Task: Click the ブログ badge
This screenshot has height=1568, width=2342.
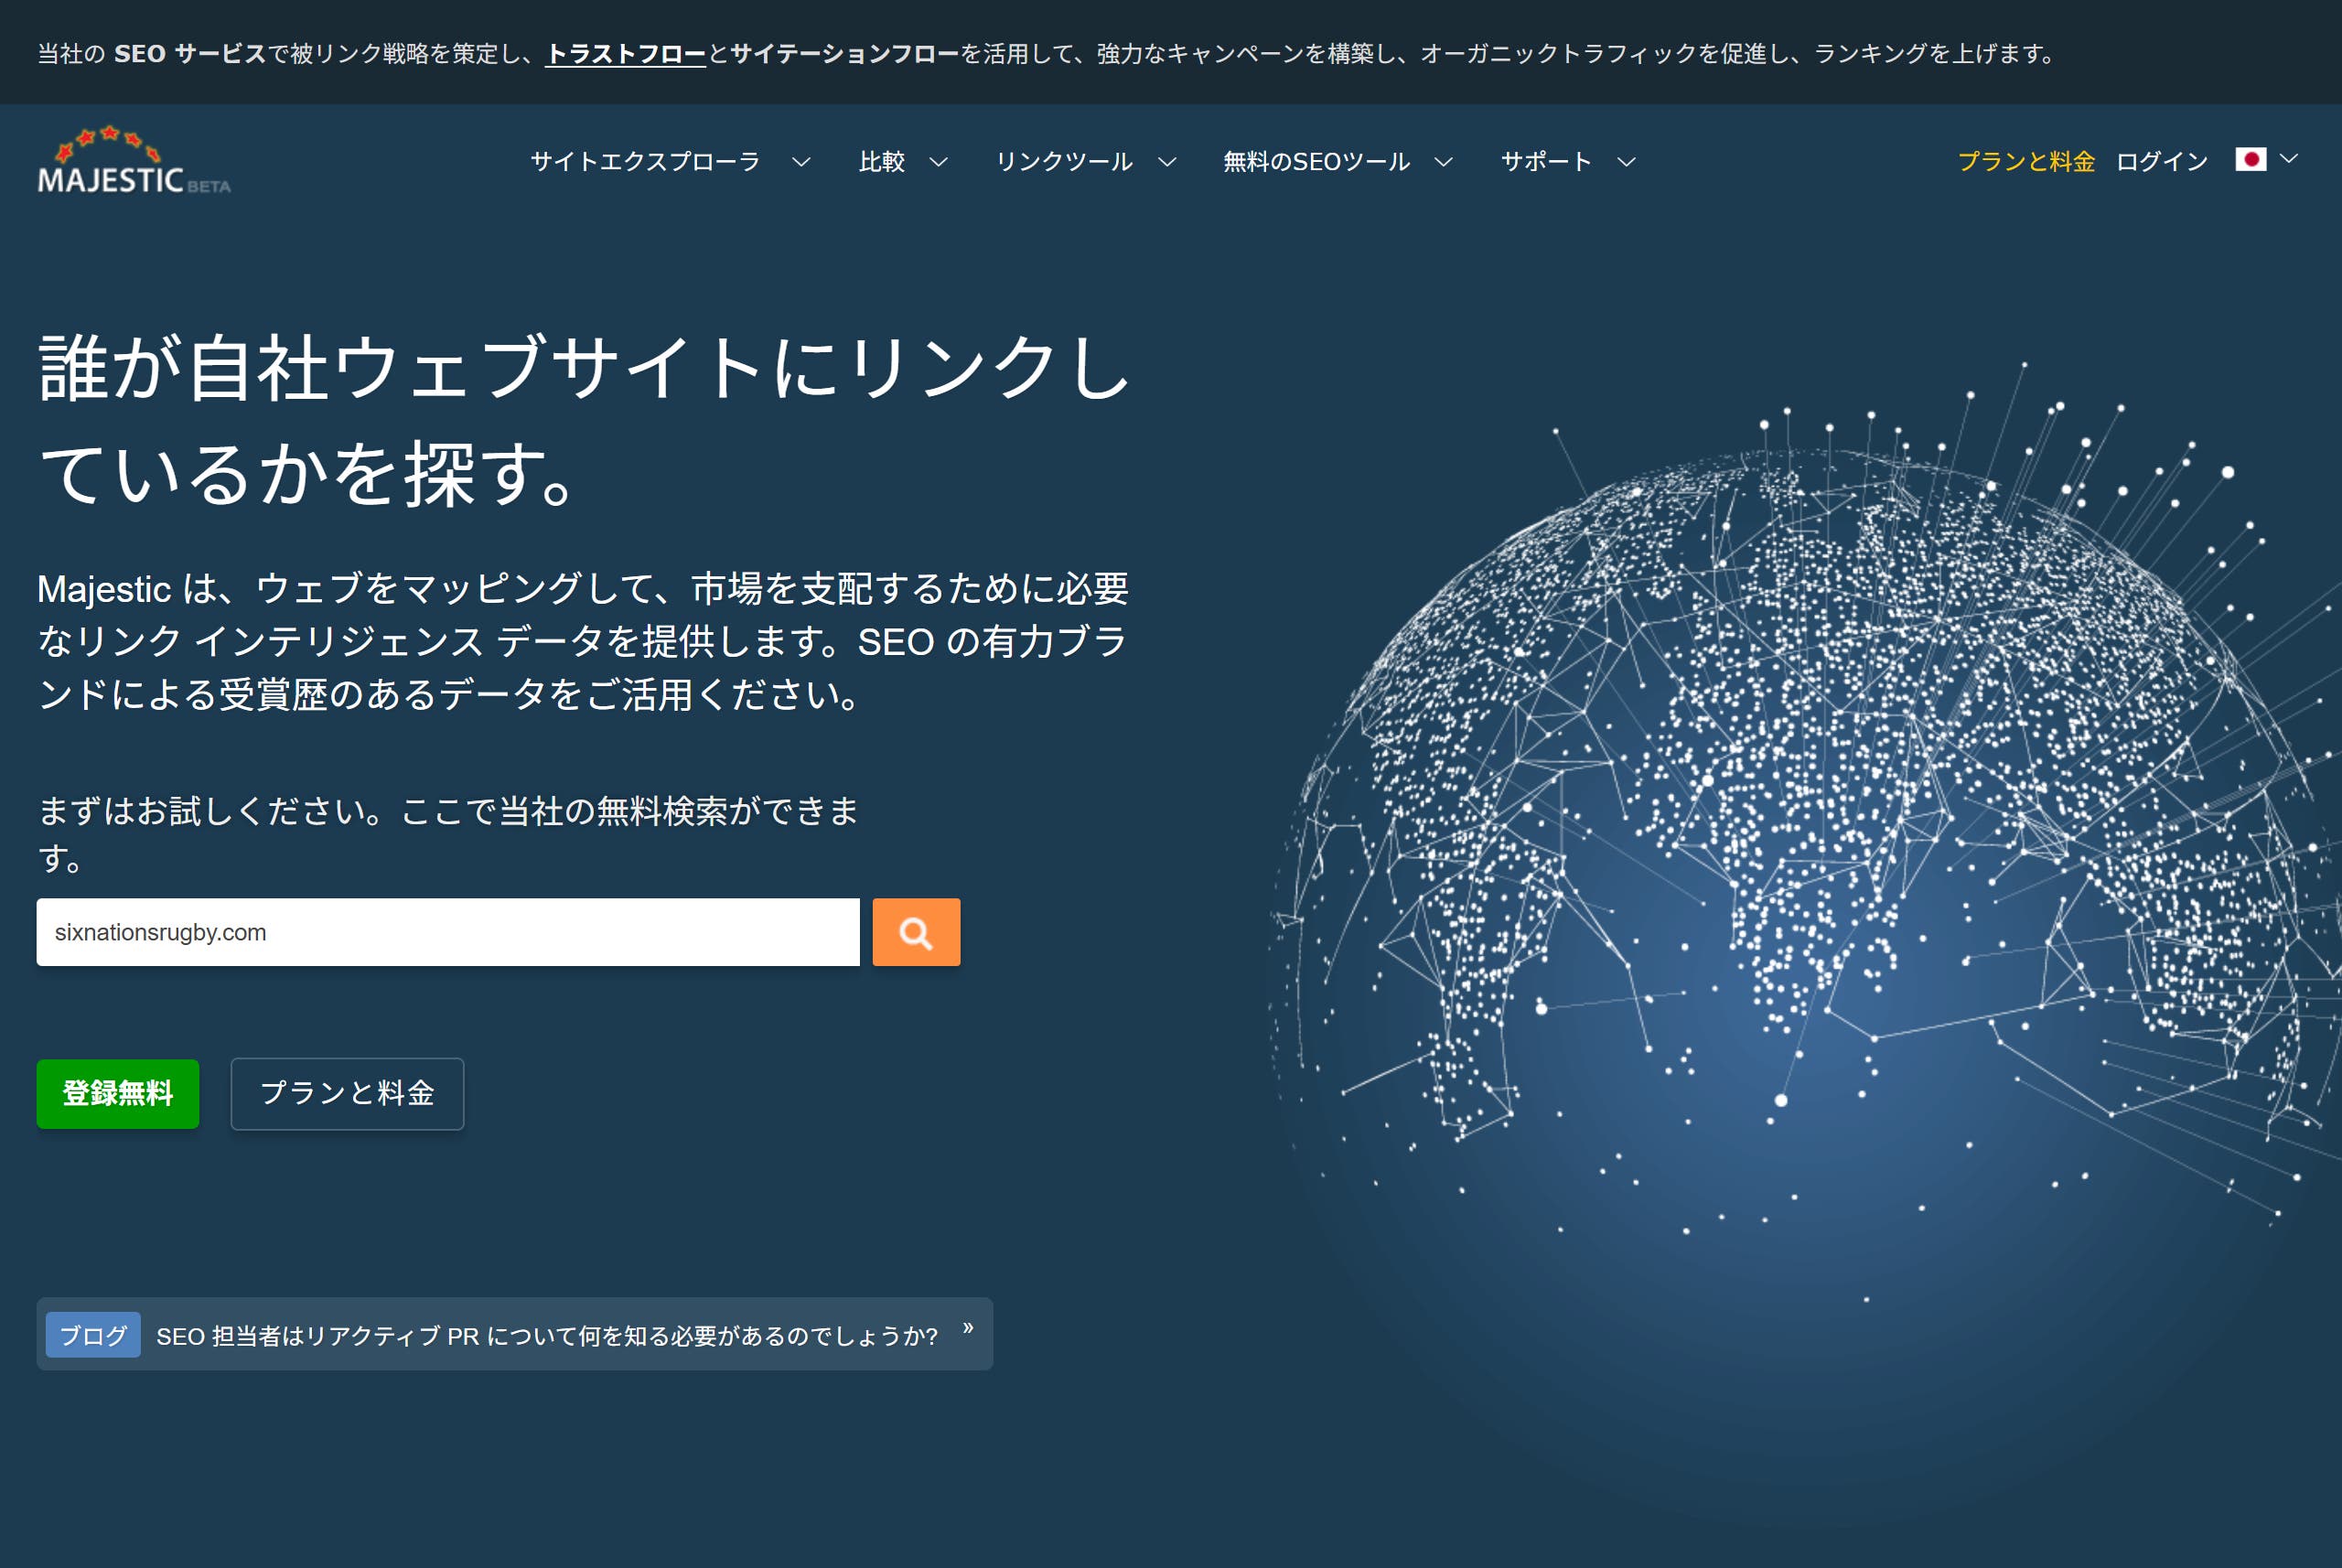Action: tap(93, 1335)
